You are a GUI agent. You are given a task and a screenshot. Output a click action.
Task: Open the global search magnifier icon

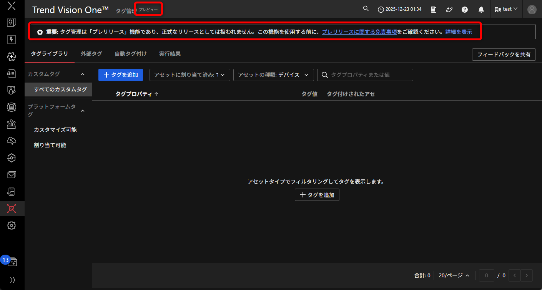[x=366, y=8]
